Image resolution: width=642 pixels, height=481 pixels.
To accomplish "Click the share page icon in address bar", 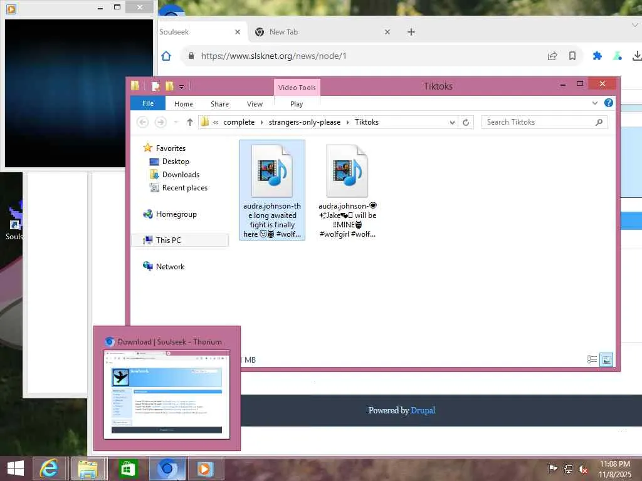I will [552, 56].
